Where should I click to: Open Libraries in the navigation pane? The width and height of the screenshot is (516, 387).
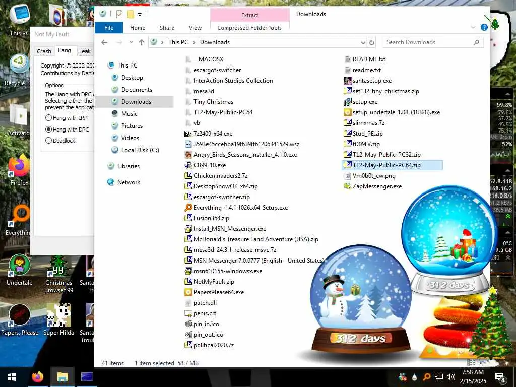[128, 166]
